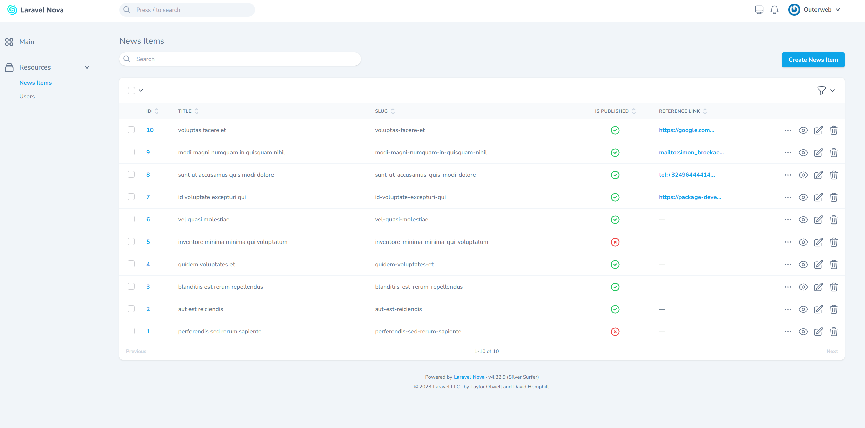865x428 pixels.
Task: Check the select-all checkbox above the table
Action: coord(132,90)
